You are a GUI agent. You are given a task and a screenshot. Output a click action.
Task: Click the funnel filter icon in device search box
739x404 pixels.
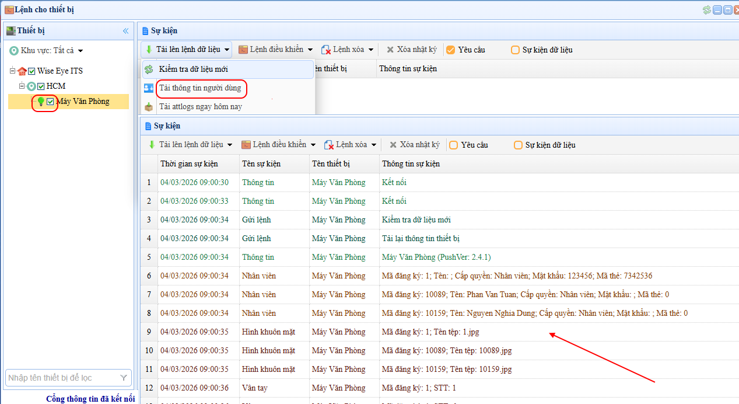(x=124, y=378)
